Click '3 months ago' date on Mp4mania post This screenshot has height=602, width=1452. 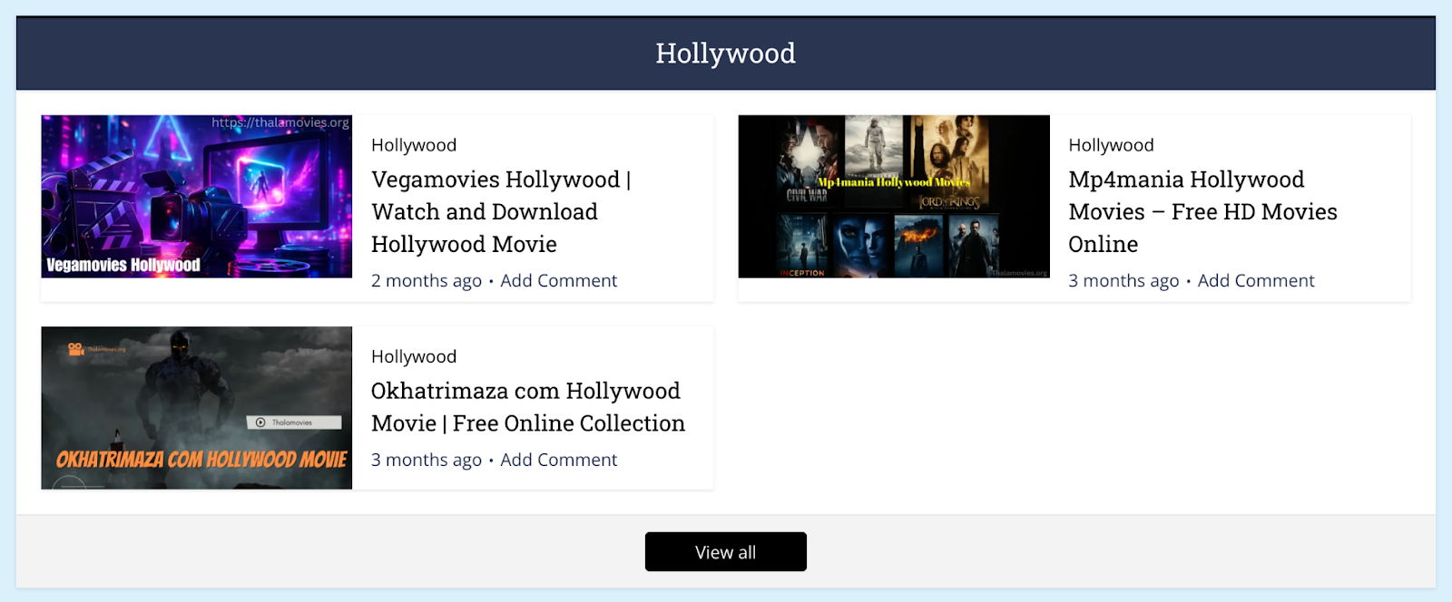[1123, 281]
